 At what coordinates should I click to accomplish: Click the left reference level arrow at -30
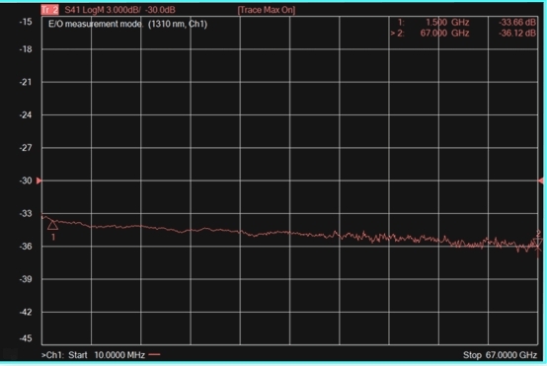coord(39,181)
